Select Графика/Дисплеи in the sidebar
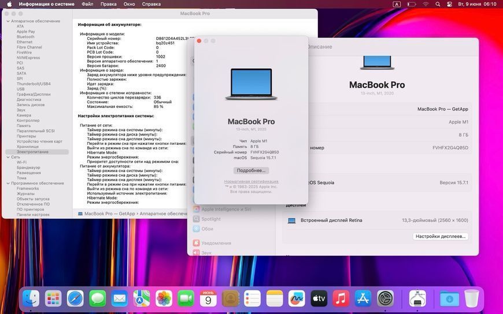Screen dimensions: 503x314 click(x=34, y=95)
